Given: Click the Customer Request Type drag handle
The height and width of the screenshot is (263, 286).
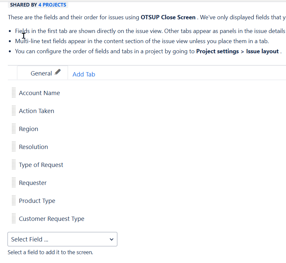Looking at the screenshot, I should click(13, 219).
